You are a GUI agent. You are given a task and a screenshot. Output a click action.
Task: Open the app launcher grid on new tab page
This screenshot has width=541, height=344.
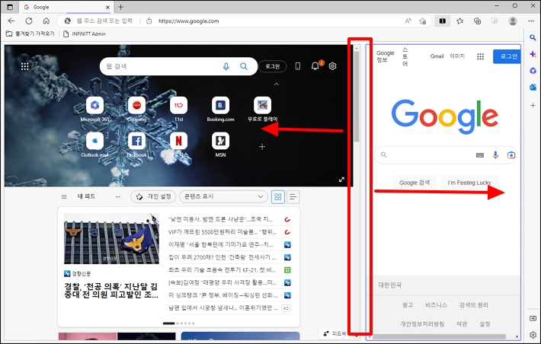tap(25, 66)
